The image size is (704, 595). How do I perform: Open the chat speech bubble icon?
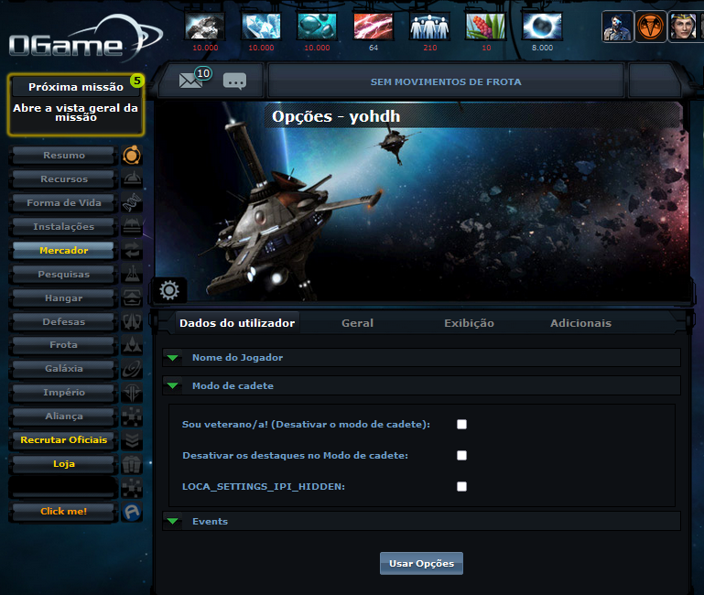coord(234,81)
